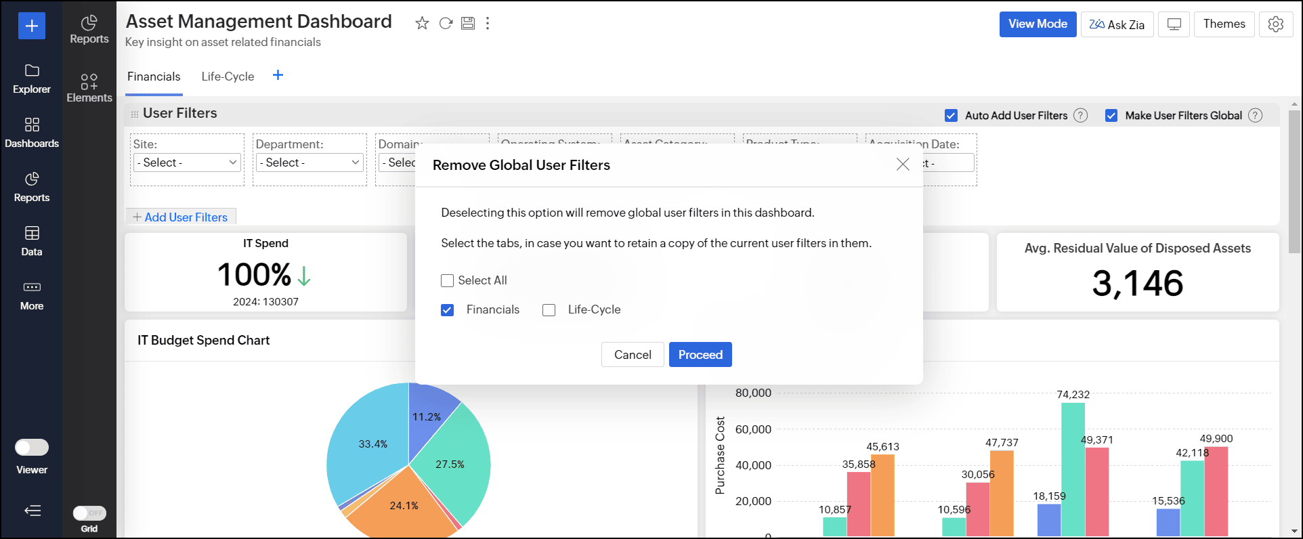The height and width of the screenshot is (539, 1303).
Task: Uncheck the Financials checkbox in dialog
Action: pyautogui.click(x=448, y=310)
